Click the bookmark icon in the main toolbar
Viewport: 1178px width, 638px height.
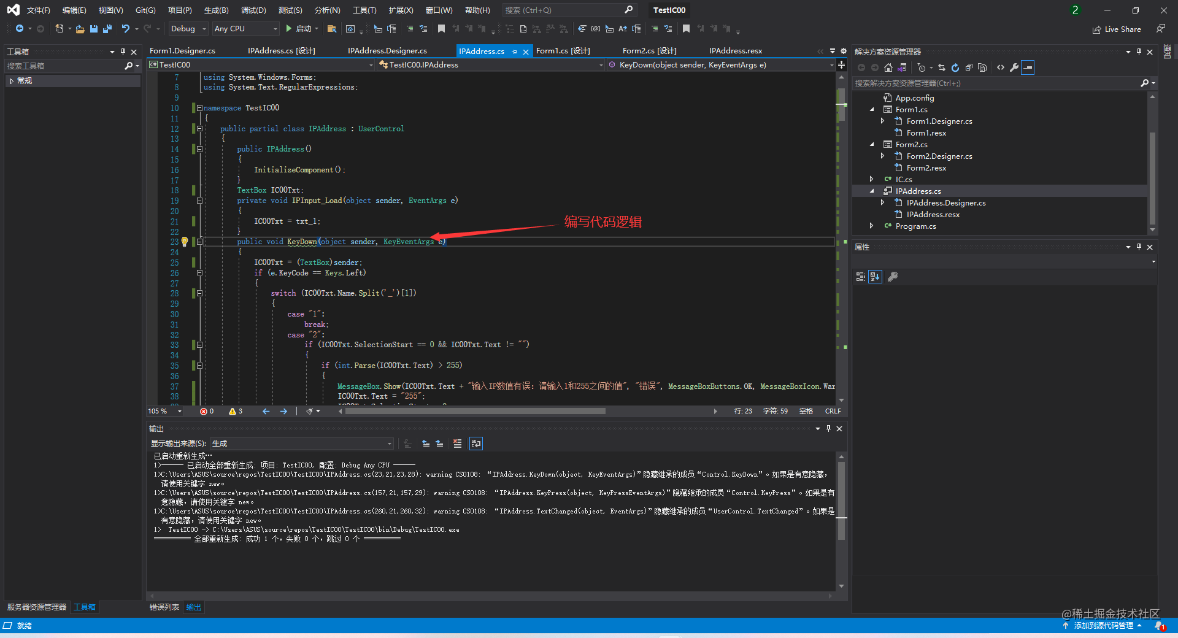point(441,29)
